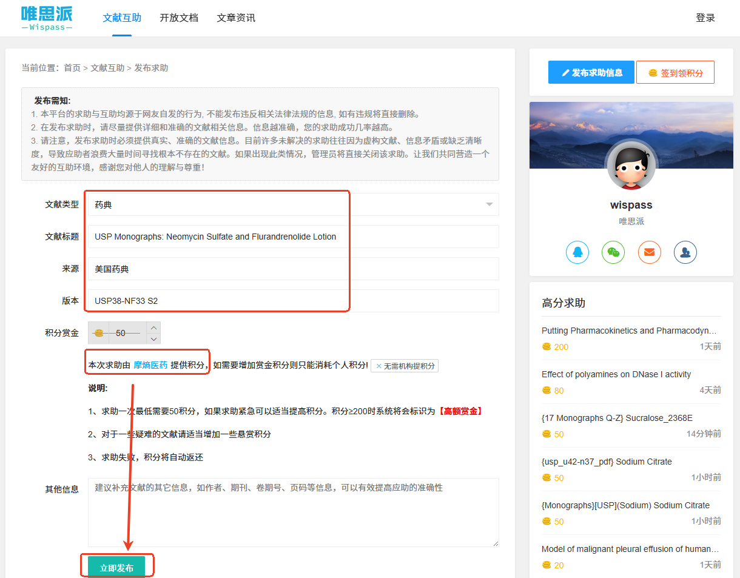
Task: Click the wispass username text
Action: coord(631,205)
